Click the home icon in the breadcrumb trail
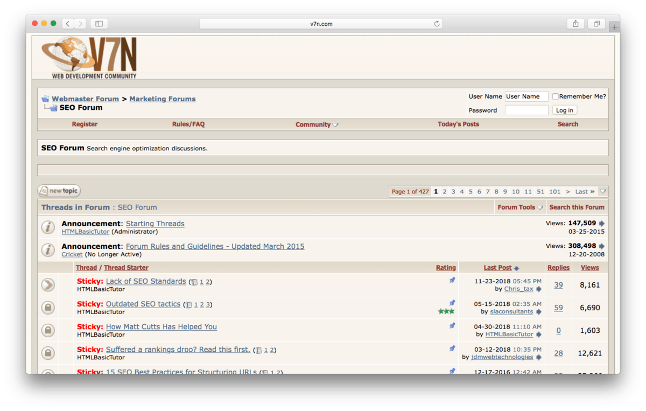 [45, 98]
